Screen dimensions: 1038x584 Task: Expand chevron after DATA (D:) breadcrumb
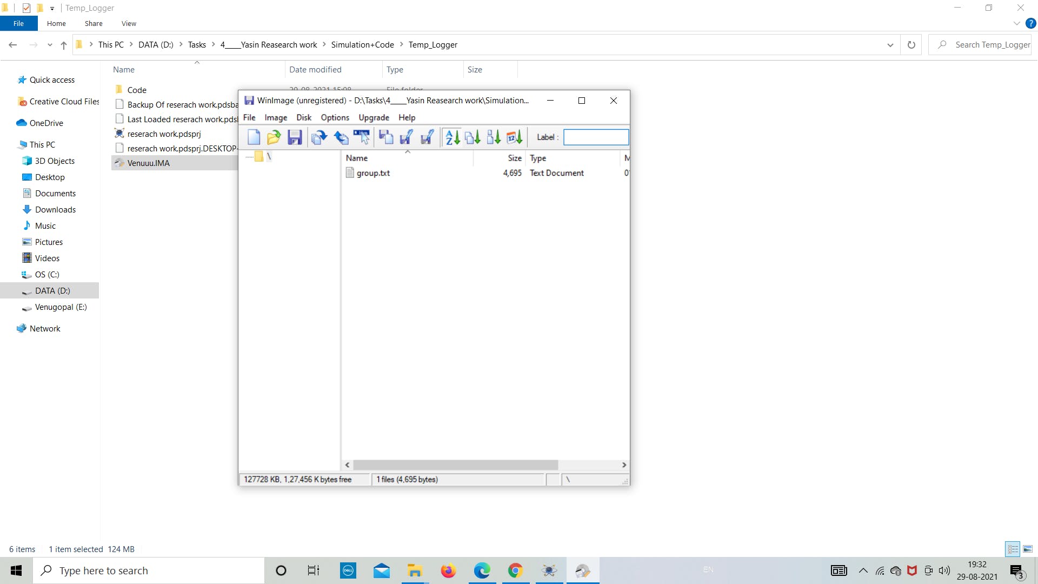tap(181, 45)
